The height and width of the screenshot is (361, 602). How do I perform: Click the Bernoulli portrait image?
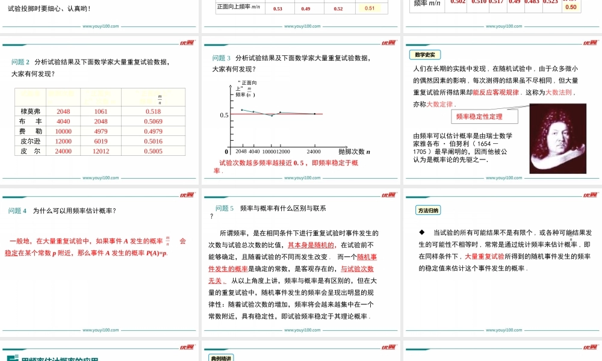point(557,138)
